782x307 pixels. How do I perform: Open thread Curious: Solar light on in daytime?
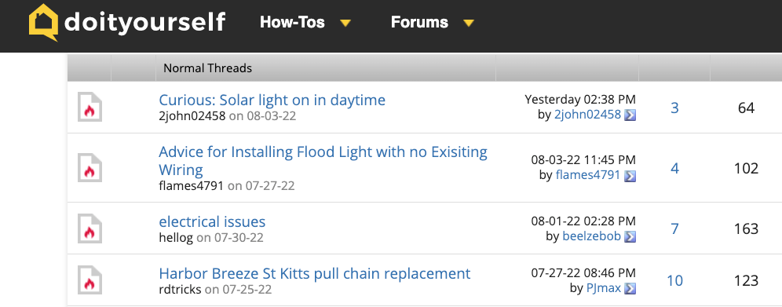pyautogui.click(x=272, y=100)
